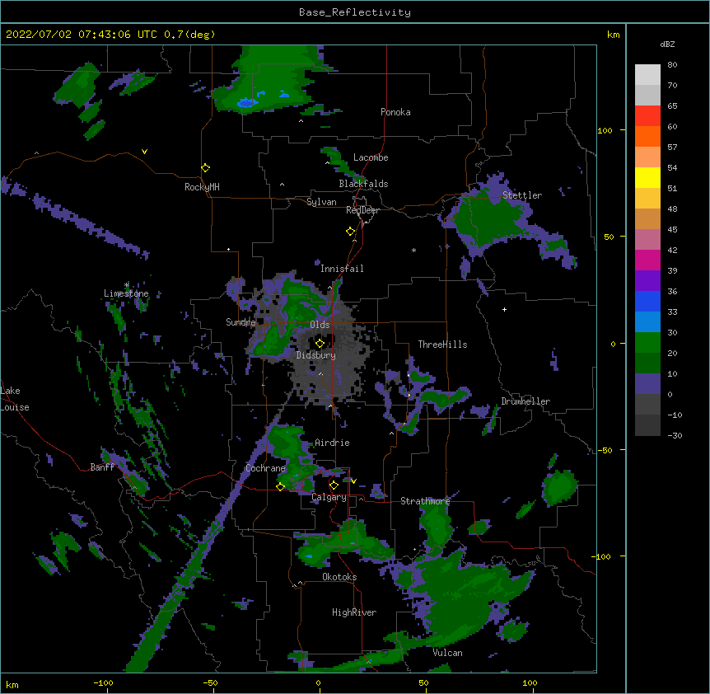Pick the violet swatch below 39 dBZ
Viewport: 710px width, 694px height.
pos(647,281)
